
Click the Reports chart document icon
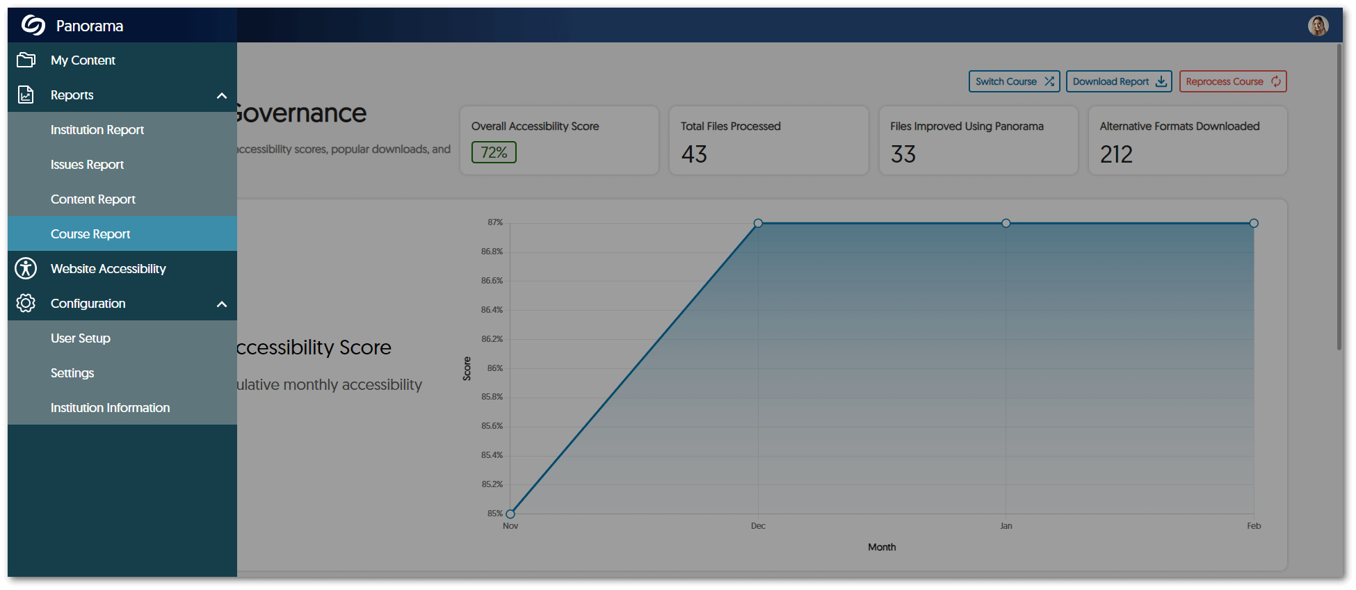point(26,95)
